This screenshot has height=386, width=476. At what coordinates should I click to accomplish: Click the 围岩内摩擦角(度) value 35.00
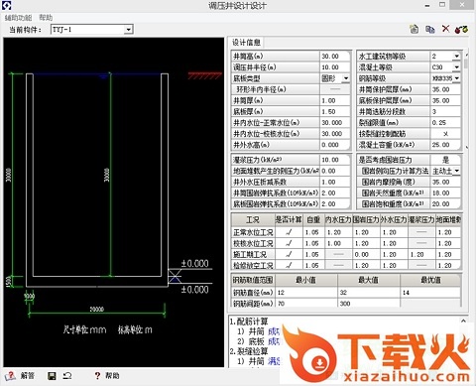pos(445,182)
